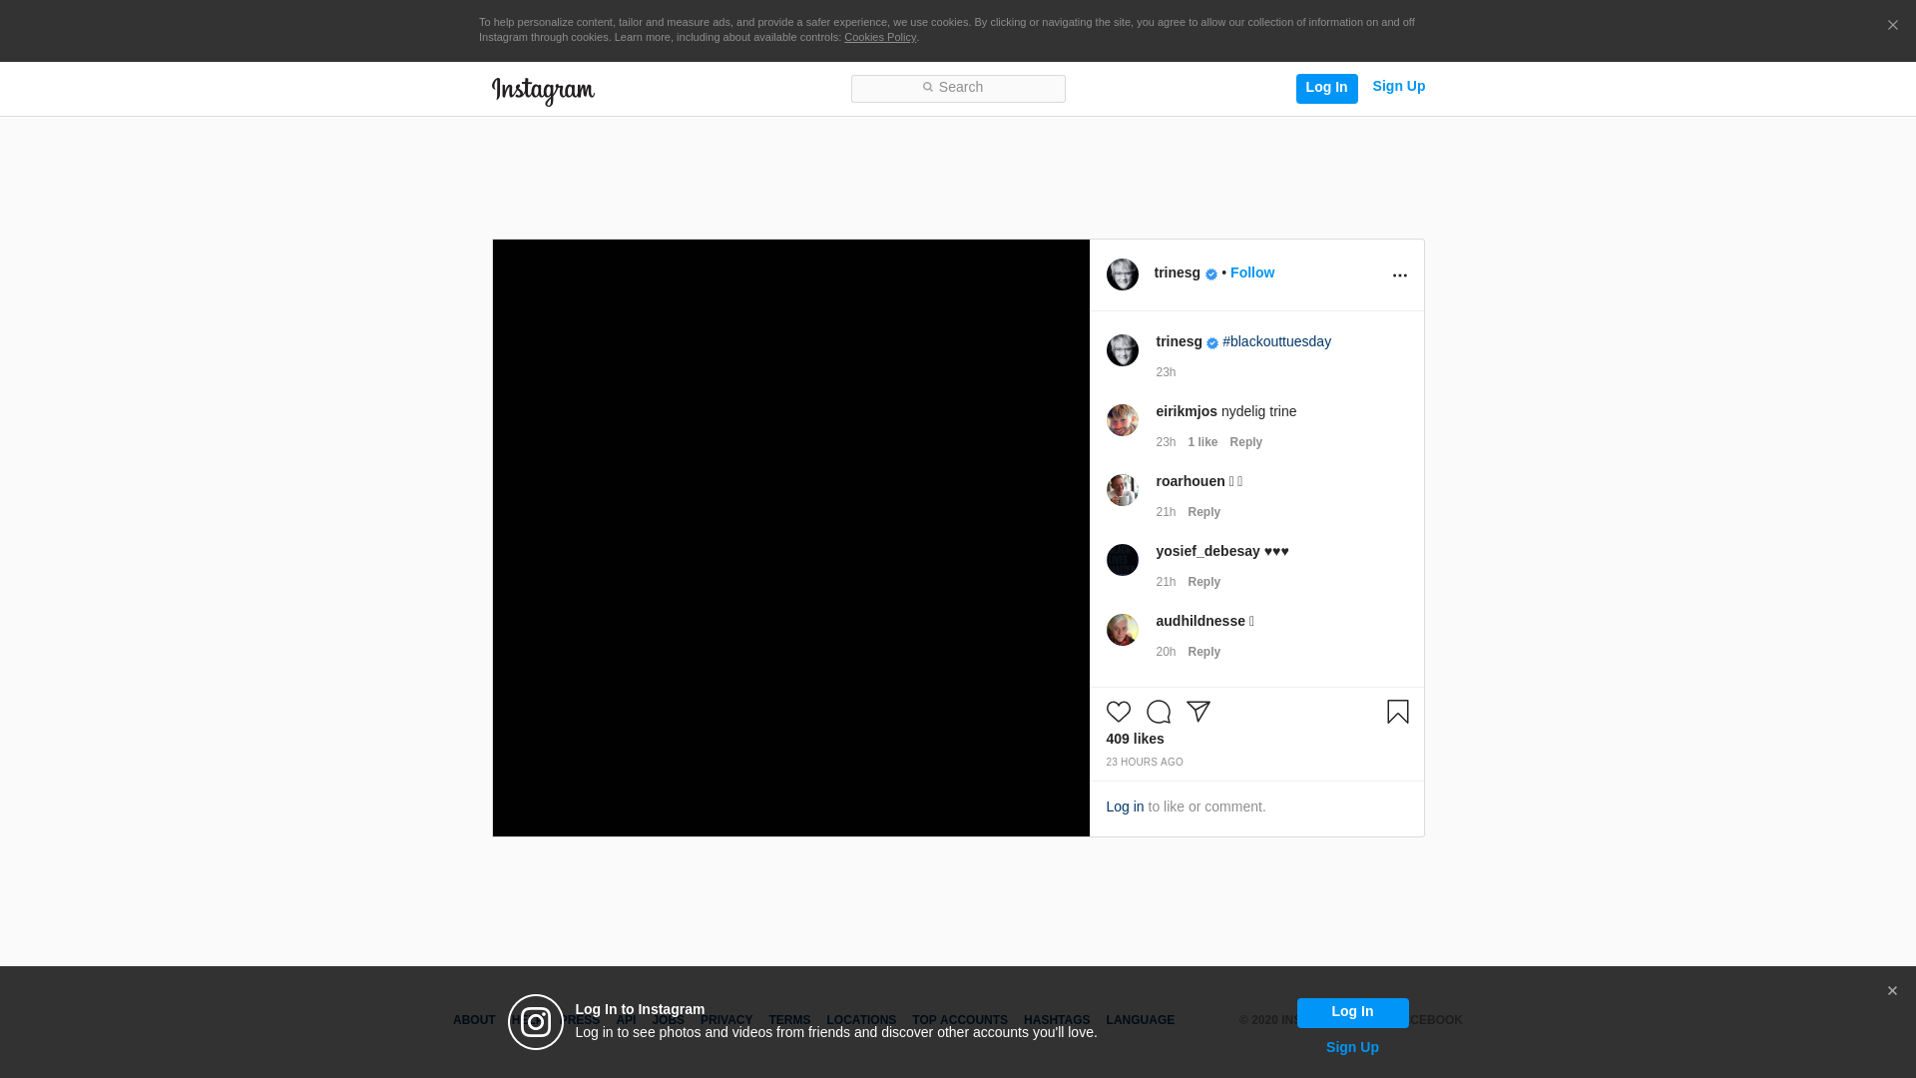1916x1078 pixels.
Task: Like the post with heart icon
Action: (1118, 712)
